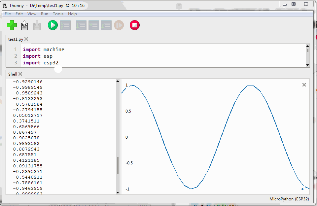
Task: Click line number 1 in the gutter
Action: [x=16, y=49]
